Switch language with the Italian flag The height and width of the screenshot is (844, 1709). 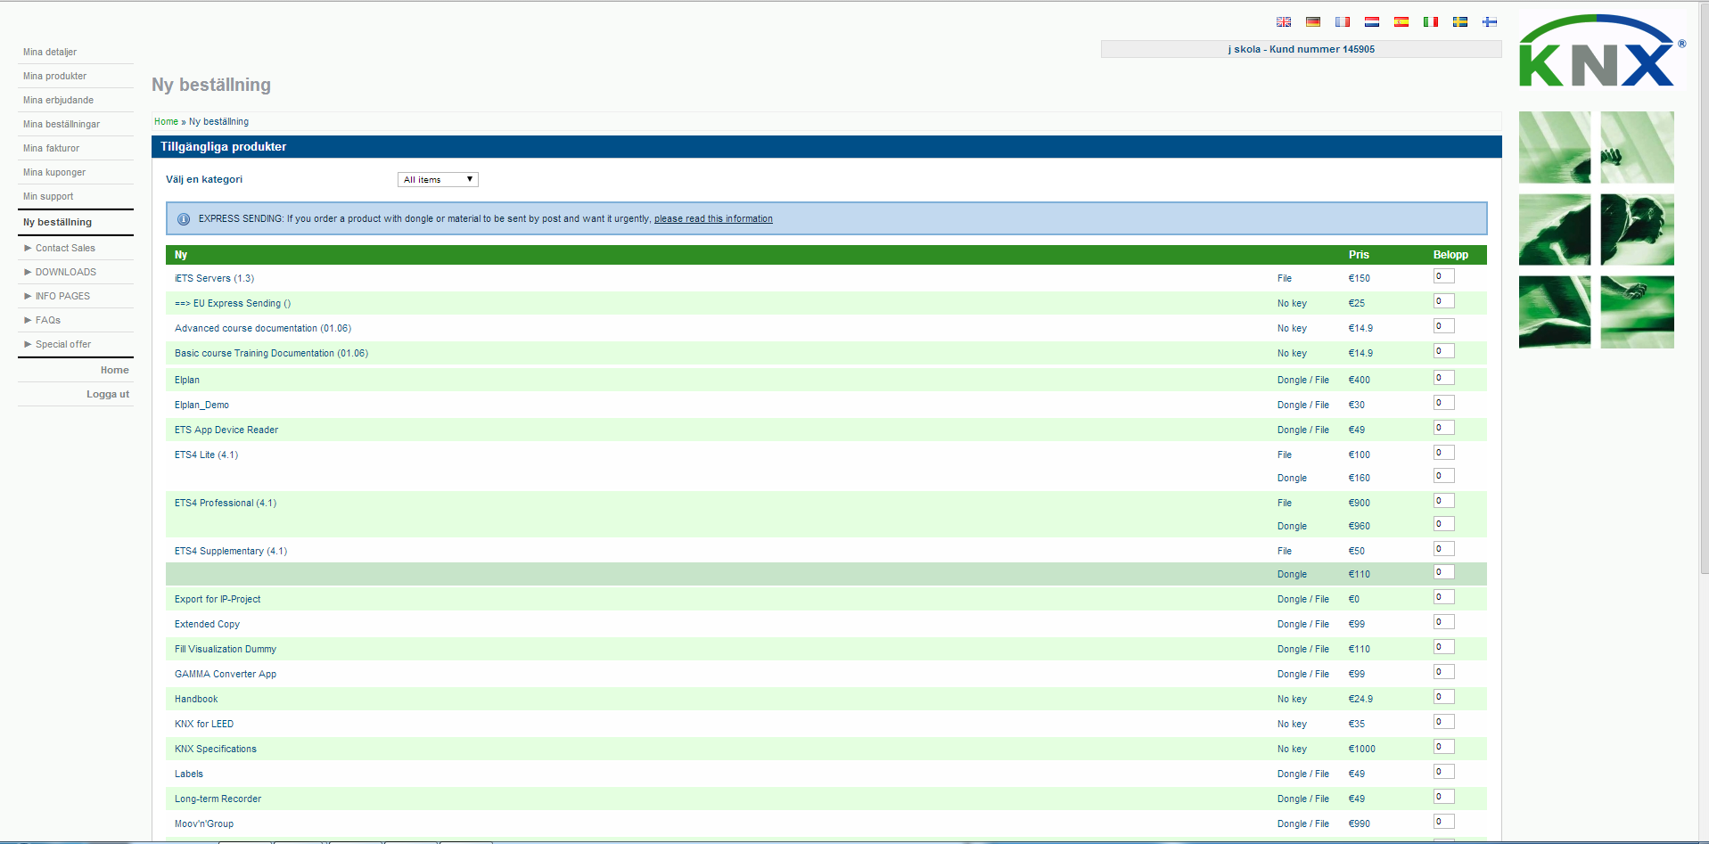[1431, 22]
